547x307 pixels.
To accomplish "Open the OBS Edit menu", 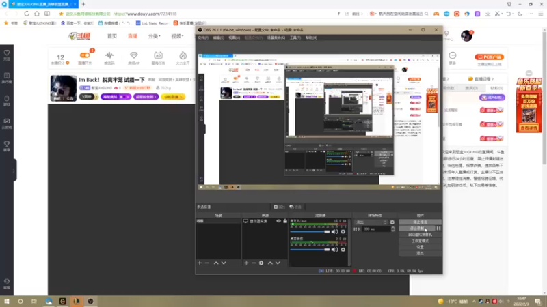I will 218,38.
